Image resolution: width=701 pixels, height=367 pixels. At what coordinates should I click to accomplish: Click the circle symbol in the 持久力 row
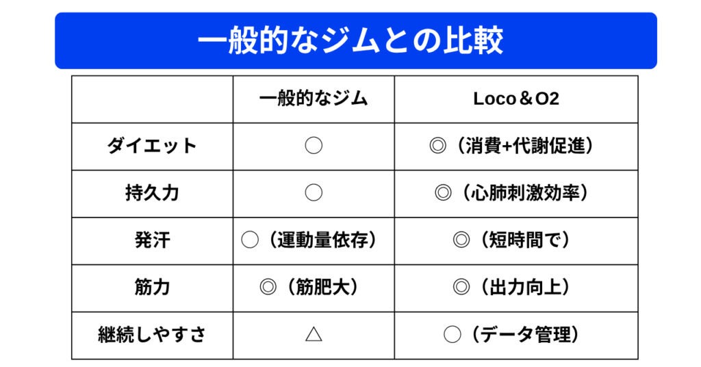pyautogui.click(x=313, y=193)
